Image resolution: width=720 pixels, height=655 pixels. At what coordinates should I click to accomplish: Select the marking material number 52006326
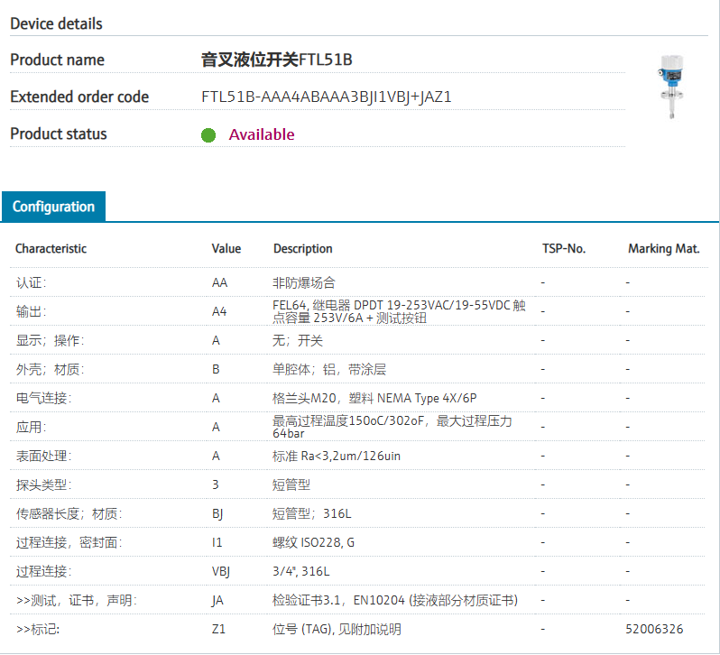tap(654, 629)
